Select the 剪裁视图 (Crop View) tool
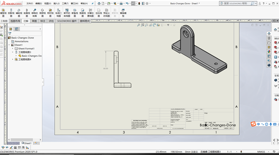 (82, 13)
